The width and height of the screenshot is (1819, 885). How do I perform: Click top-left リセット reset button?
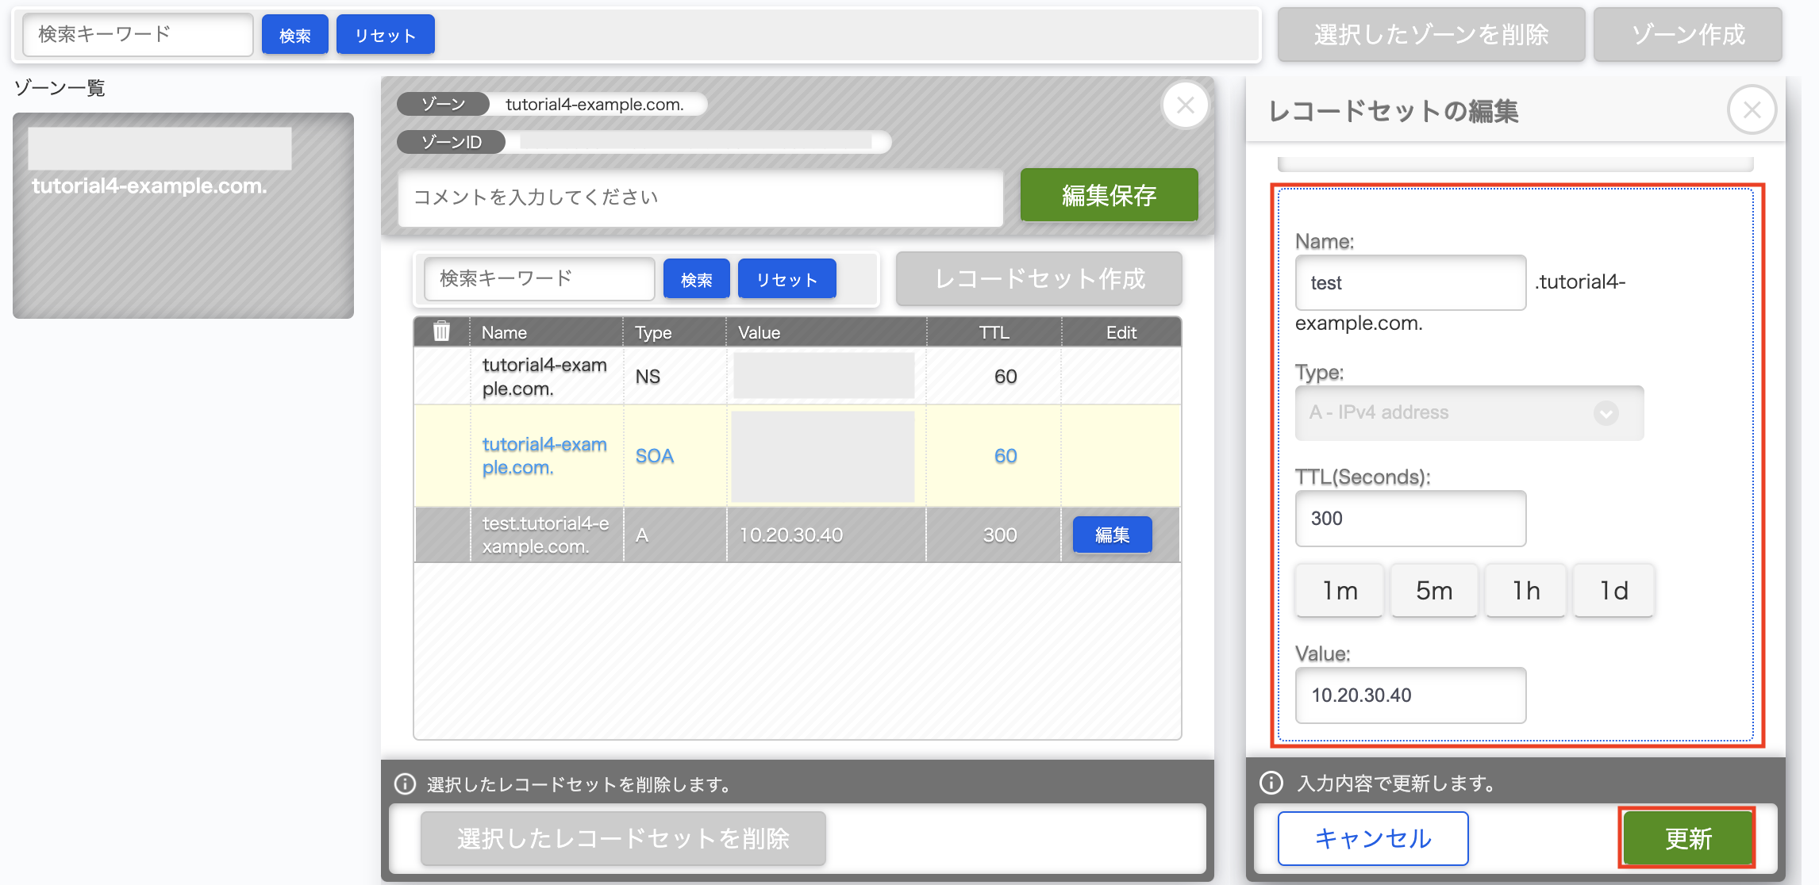click(x=385, y=35)
